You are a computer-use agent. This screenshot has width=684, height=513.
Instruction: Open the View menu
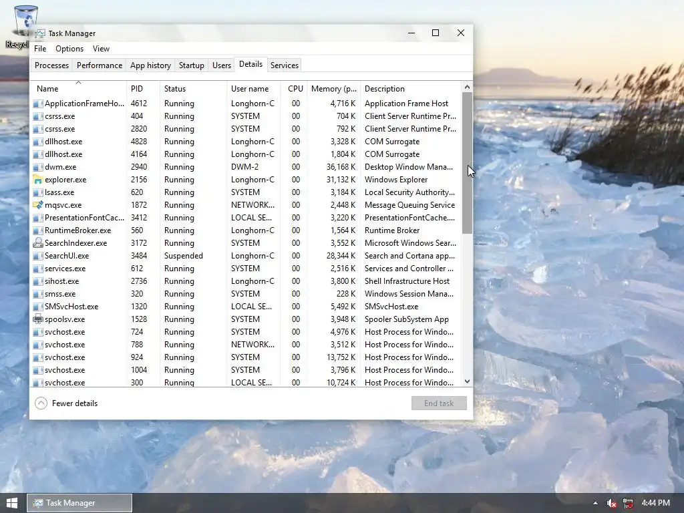pyautogui.click(x=101, y=49)
